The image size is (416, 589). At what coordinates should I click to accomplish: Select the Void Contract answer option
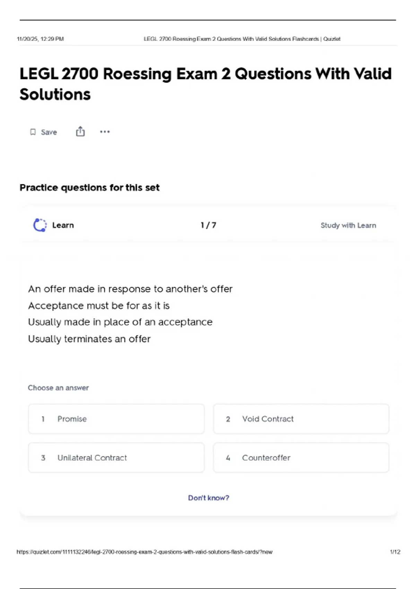[x=301, y=419]
